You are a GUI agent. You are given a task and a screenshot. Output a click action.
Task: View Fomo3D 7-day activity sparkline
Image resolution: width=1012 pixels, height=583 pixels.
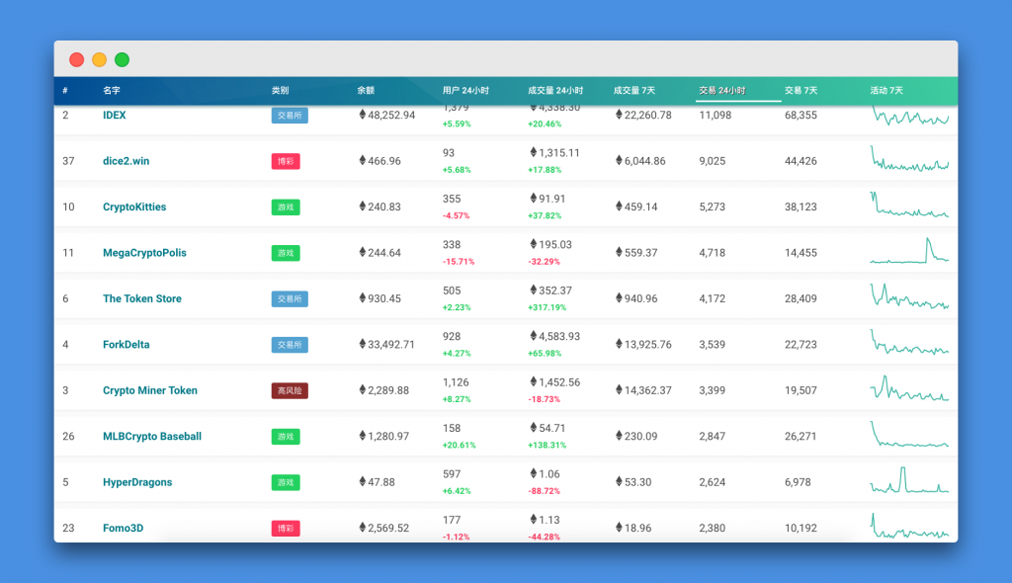[x=909, y=526]
